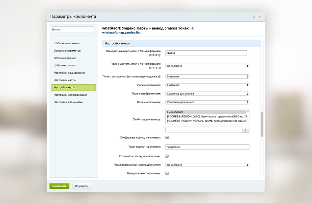This screenshot has height=203, width=312.
Task: Expand Пользовательская иконка для метки dropdown
Action: pos(207,165)
